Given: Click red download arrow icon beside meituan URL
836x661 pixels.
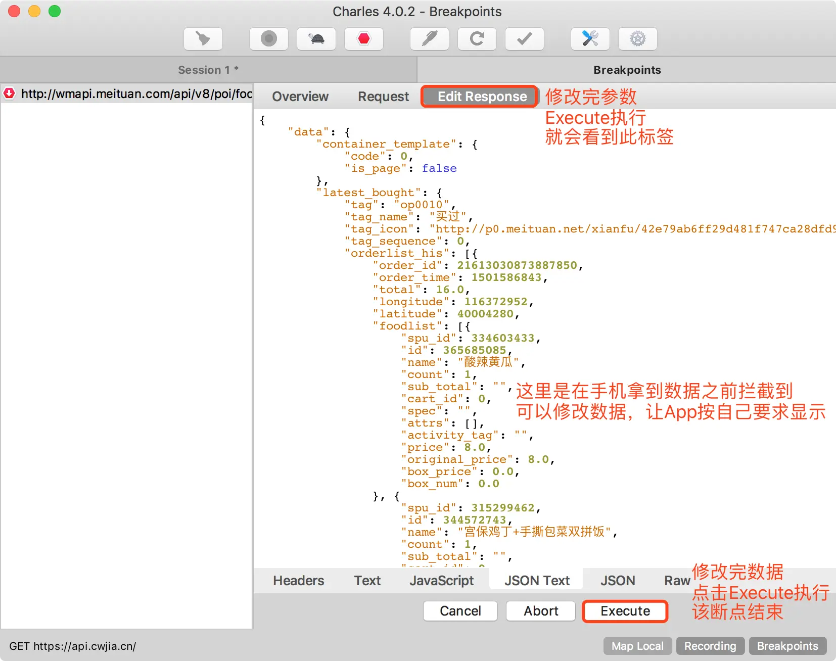Looking at the screenshot, I should click(9, 93).
